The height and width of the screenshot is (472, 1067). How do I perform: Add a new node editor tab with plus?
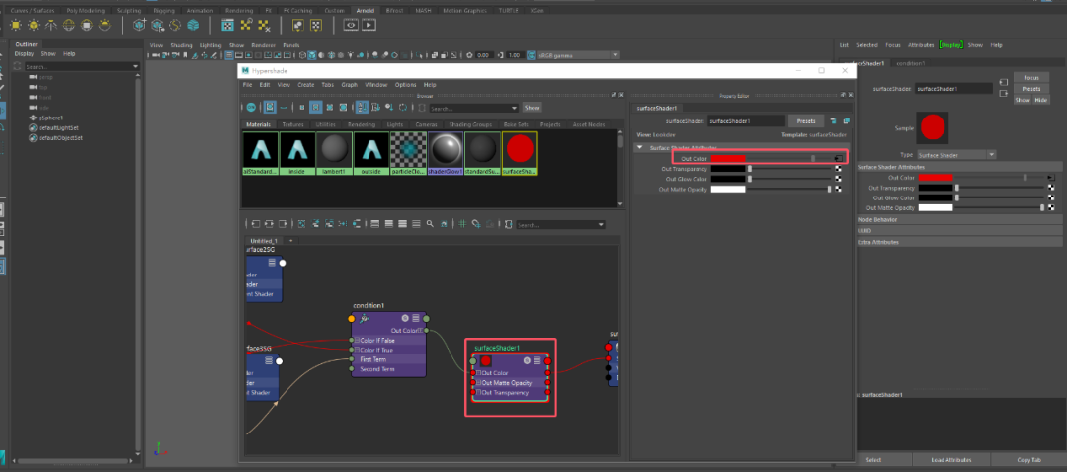[290, 241]
